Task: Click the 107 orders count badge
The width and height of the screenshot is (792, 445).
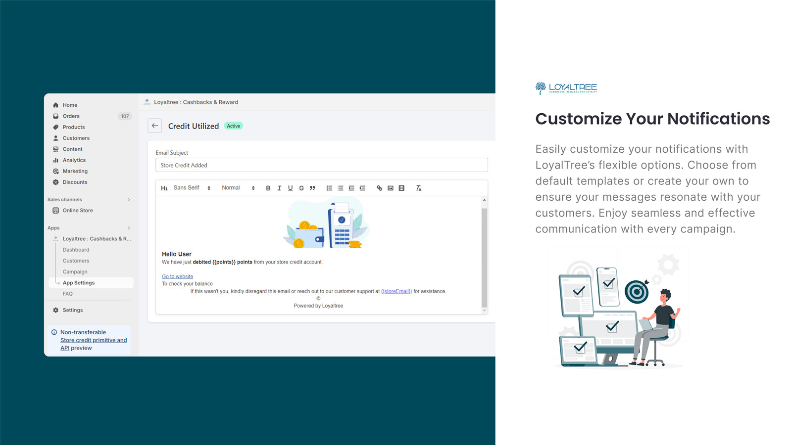Action: coord(125,116)
